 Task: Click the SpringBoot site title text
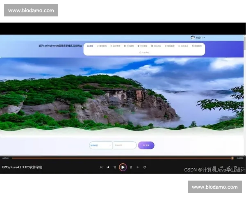60,46
